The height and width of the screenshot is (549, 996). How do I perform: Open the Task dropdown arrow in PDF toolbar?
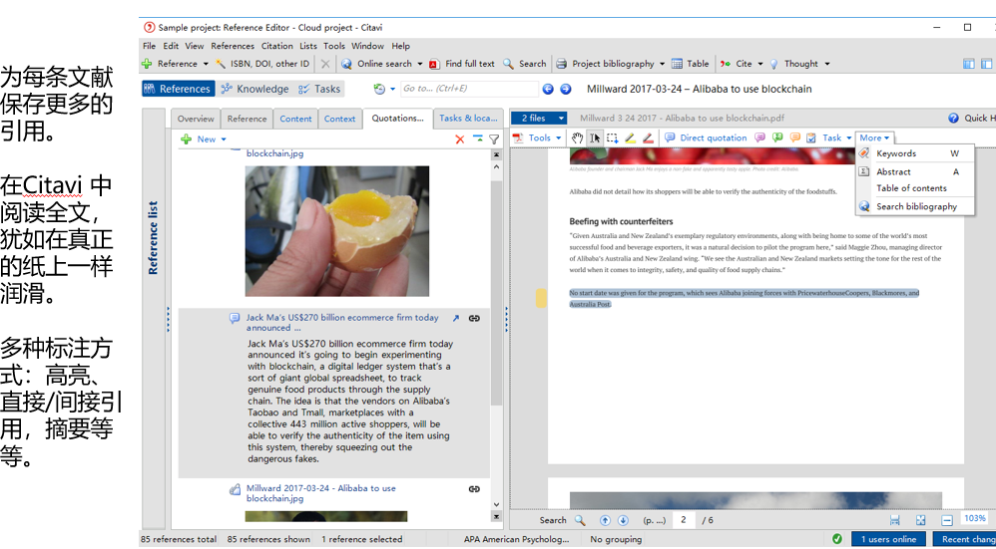tap(849, 137)
